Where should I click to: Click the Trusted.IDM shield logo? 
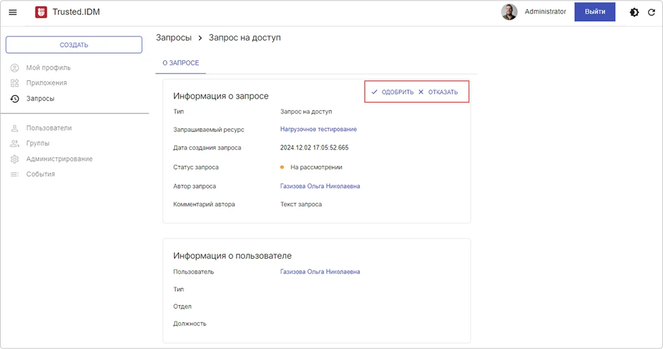pyautogui.click(x=41, y=11)
